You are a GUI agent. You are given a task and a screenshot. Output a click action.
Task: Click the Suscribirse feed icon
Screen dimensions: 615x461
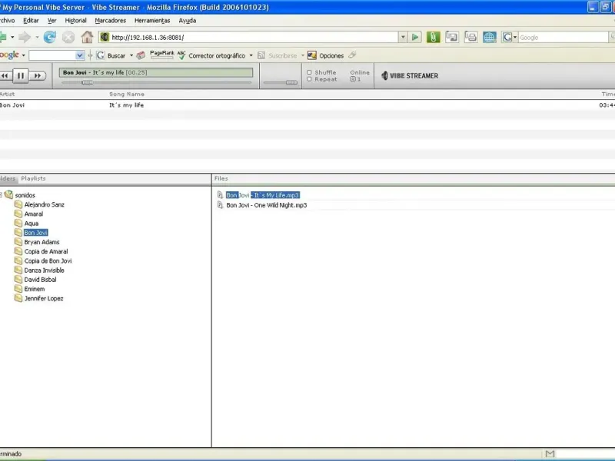click(261, 55)
